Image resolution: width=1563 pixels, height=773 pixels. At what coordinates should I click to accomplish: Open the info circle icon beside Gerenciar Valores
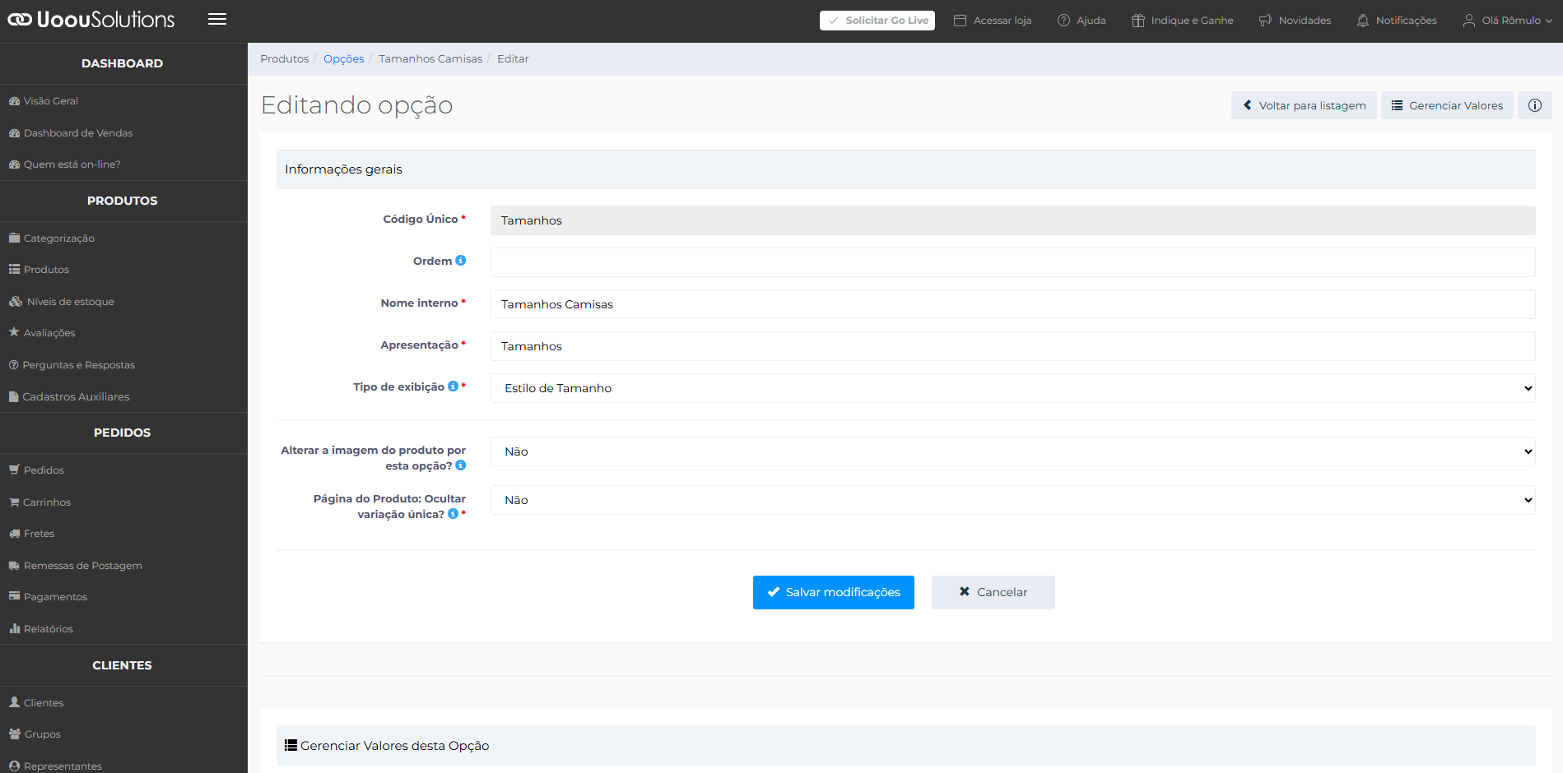pyautogui.click(x=1535, y=105)
